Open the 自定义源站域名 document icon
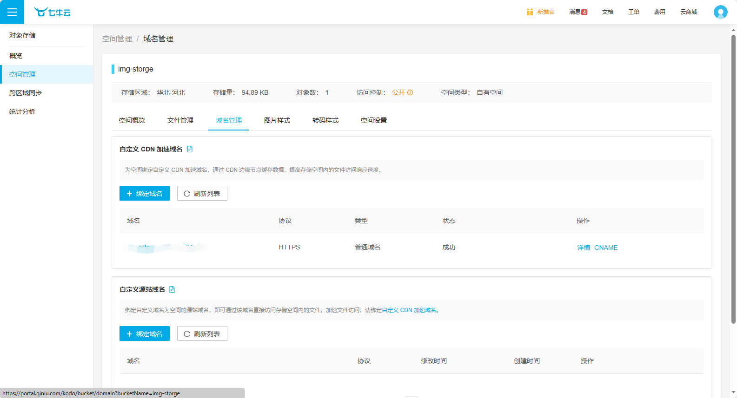This screenshot has width=737, height=398. point(172,289)
